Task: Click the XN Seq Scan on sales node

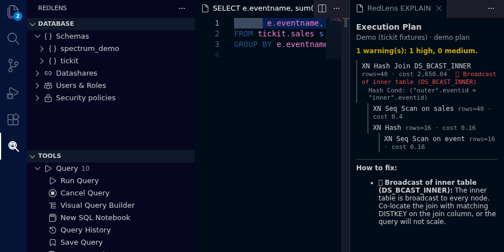Action: pyautogui.click(x=413, y=109)
